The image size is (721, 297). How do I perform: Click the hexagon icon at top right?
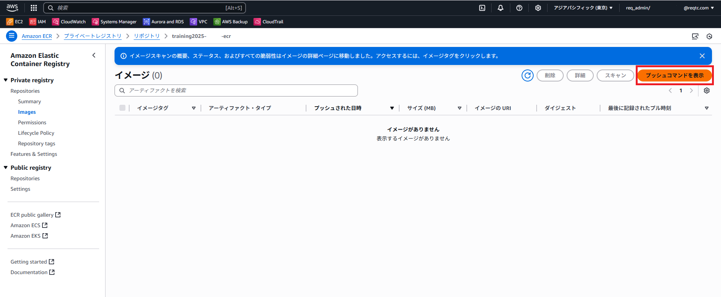point(709,36)
